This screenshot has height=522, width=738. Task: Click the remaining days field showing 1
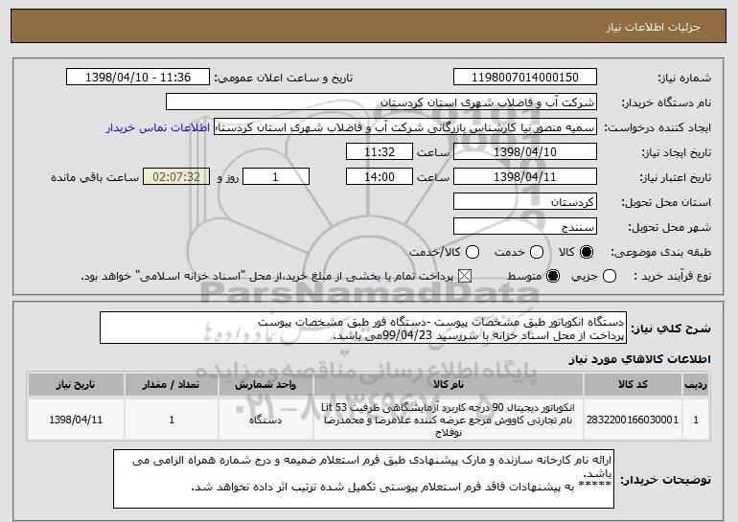276,177
